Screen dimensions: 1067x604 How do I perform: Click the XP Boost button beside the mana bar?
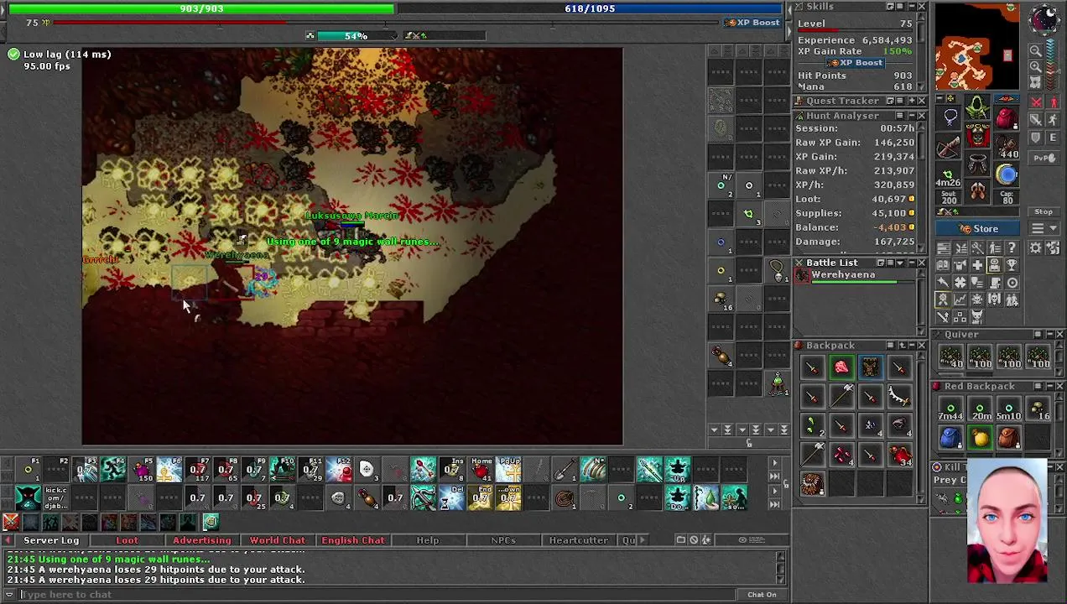tap(752, 23)
